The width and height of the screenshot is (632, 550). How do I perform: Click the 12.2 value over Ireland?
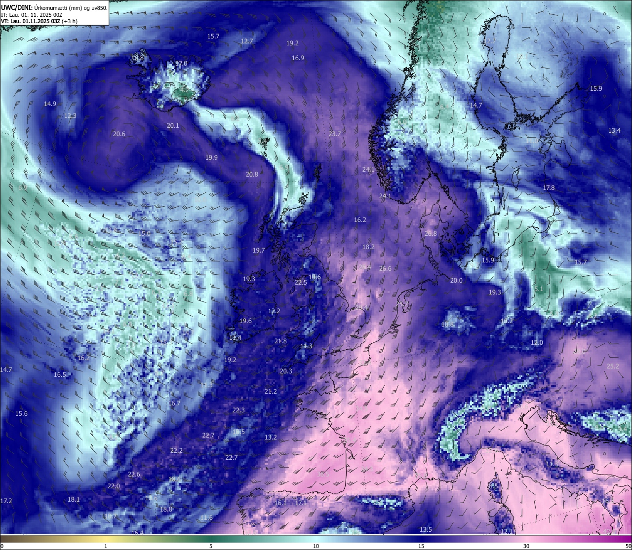pos(274,311)
